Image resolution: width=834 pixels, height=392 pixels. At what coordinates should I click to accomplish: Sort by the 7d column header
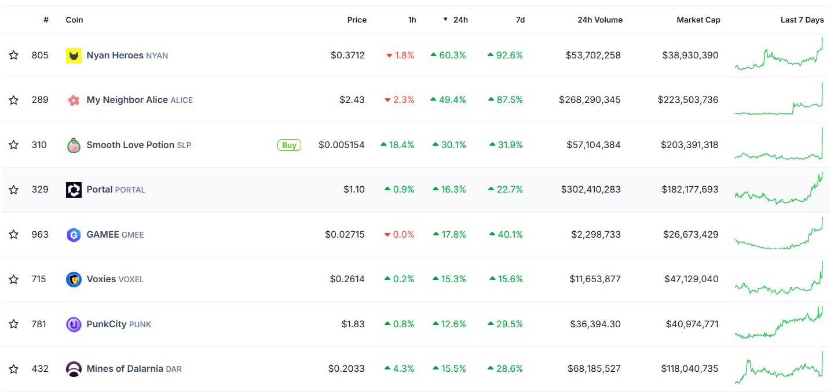coord(520,20)
